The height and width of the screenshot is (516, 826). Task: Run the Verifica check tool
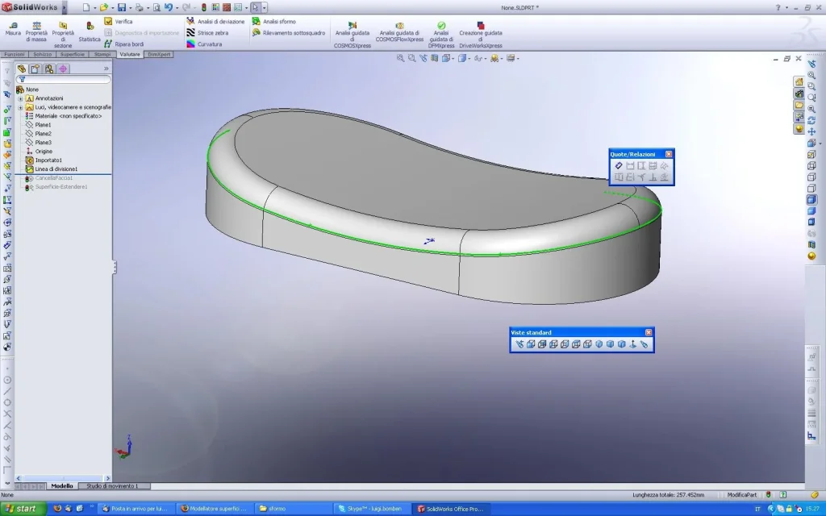tap(119, 21)
